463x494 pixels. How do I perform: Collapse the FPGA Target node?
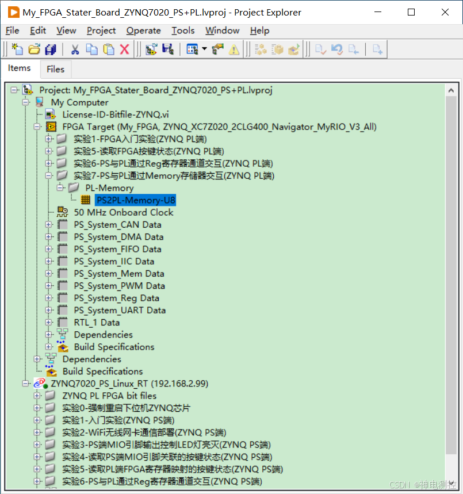click(x=37, y=127)
